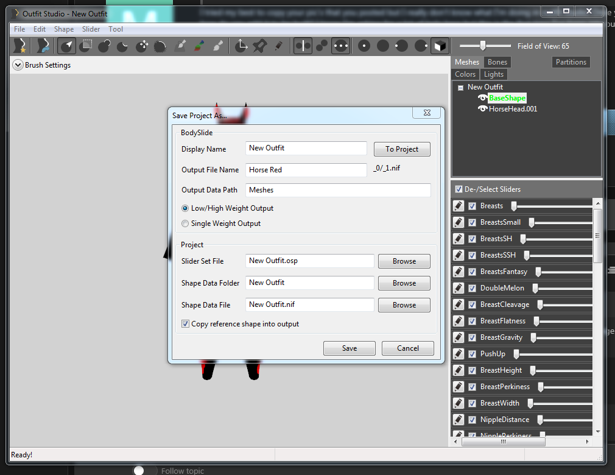615x475 pixels.
Task: Select the Inflate brush icon
Action: coord(104,46)
